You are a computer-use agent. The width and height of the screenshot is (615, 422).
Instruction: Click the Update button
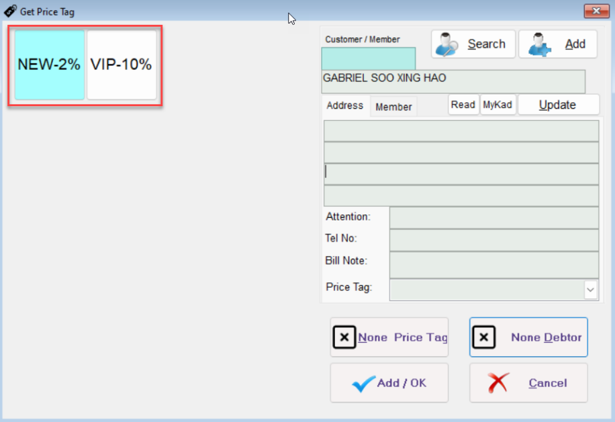[558, 105]
